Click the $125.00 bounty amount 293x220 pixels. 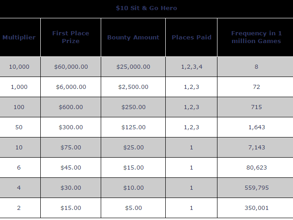[133, 127]
